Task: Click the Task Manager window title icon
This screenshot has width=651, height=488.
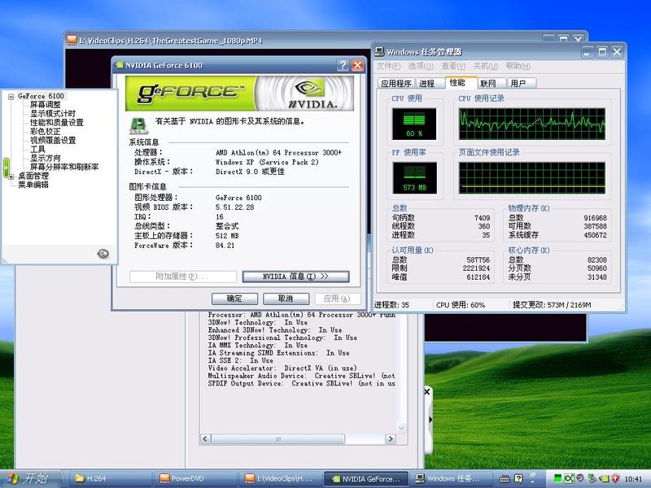Action: tap(379, 52)
